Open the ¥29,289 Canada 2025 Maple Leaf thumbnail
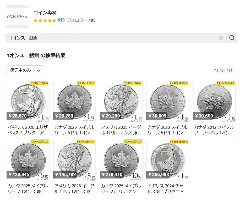 click(74, 101)
